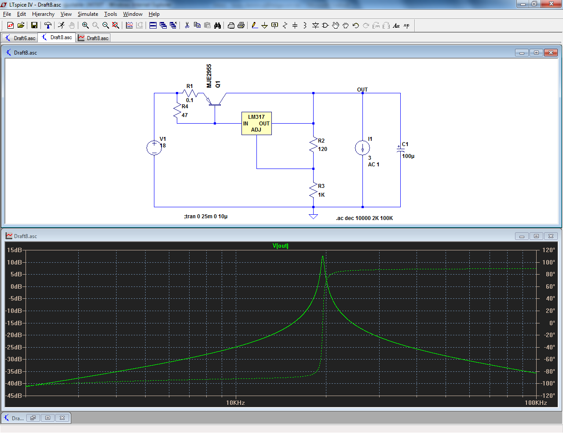Open the SPICE directive .op tool

(x=406, y=26)
